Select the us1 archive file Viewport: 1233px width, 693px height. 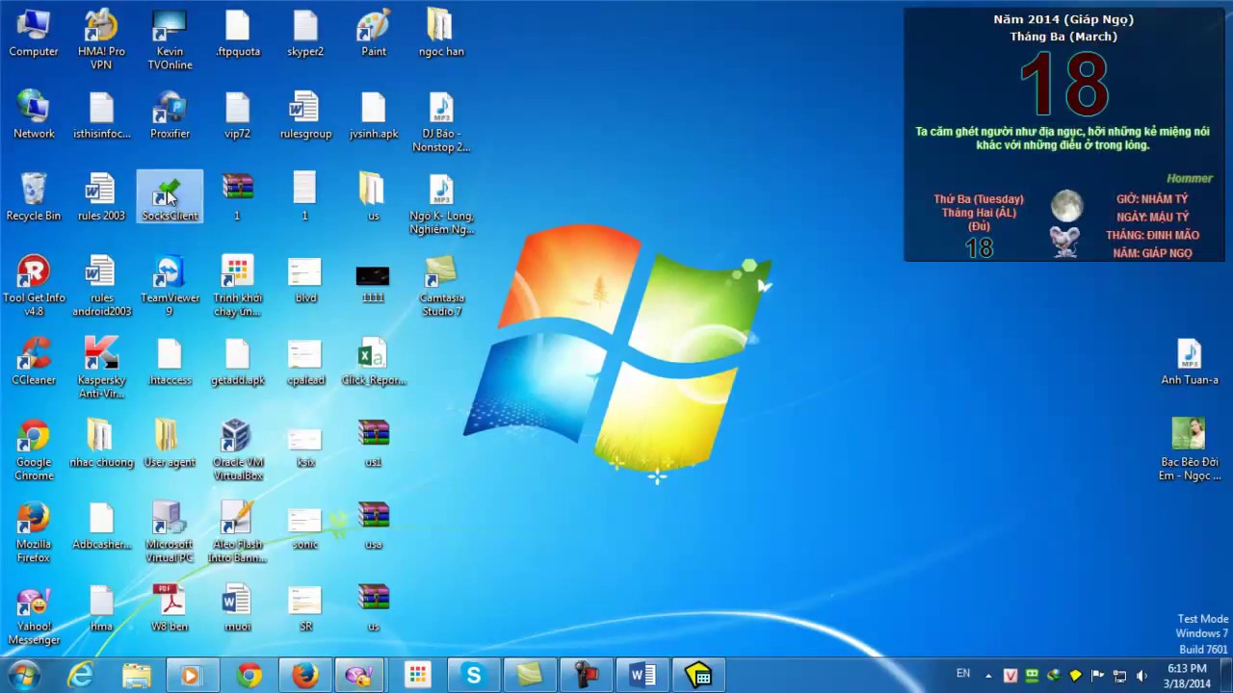(374, 444)
